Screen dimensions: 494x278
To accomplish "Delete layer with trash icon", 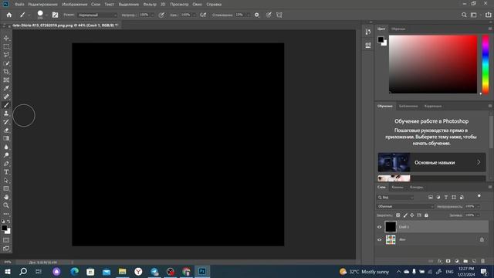I will point(482,261).
